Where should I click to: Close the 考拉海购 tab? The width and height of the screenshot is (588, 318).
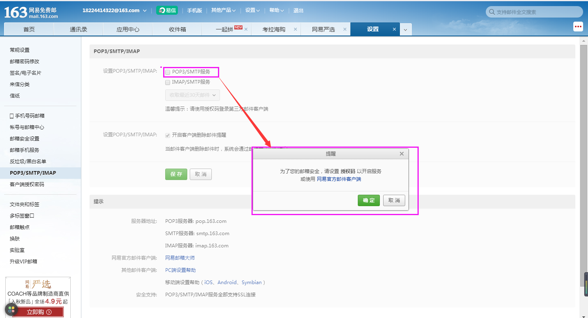[x=295, y=29]
